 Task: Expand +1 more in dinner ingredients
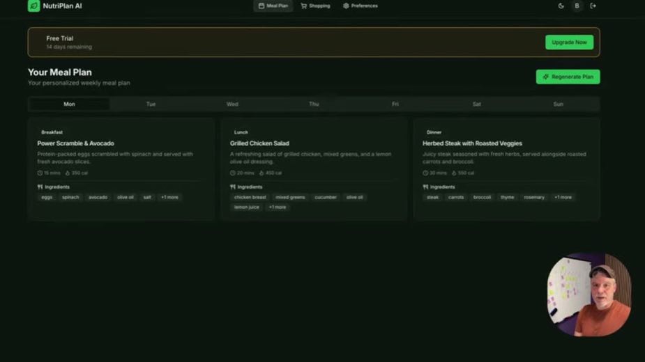[x=563, y=197]
